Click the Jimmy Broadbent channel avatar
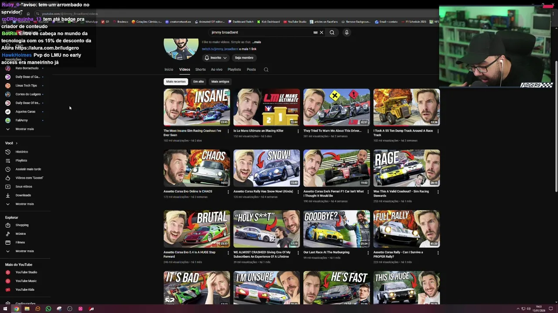Viewport: 558px width, 313px height. (181, 49)
